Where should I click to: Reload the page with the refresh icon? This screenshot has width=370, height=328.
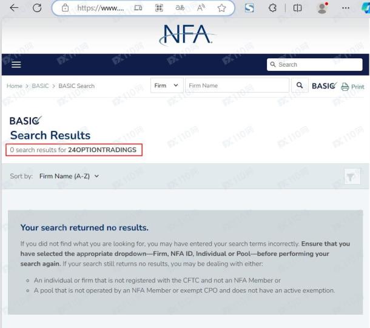37,8
